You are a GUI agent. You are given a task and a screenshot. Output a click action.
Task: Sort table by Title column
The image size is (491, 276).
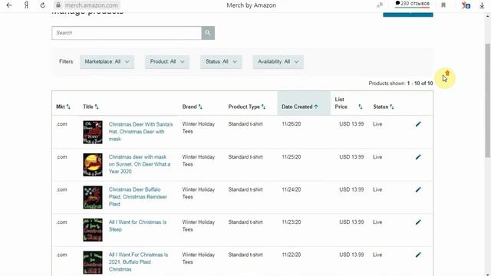91,107
